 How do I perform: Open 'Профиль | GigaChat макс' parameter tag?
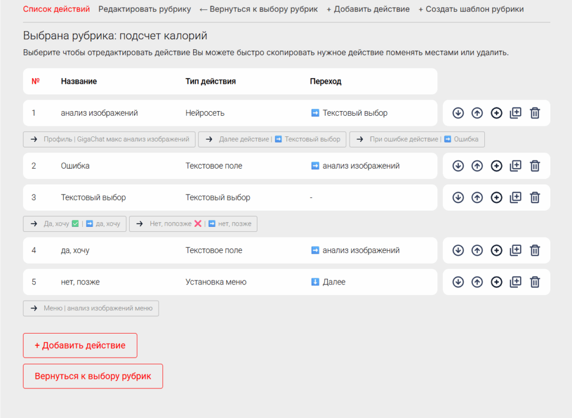pos(109,140)
